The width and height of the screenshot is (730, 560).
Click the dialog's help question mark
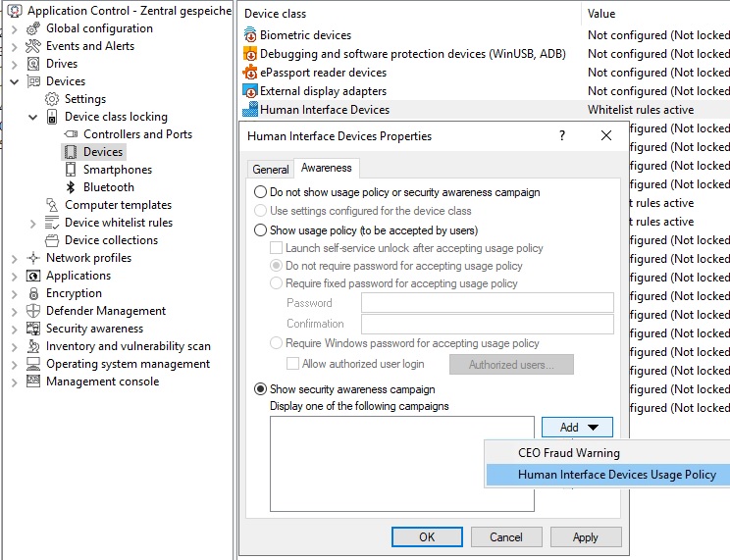[562, 136]
